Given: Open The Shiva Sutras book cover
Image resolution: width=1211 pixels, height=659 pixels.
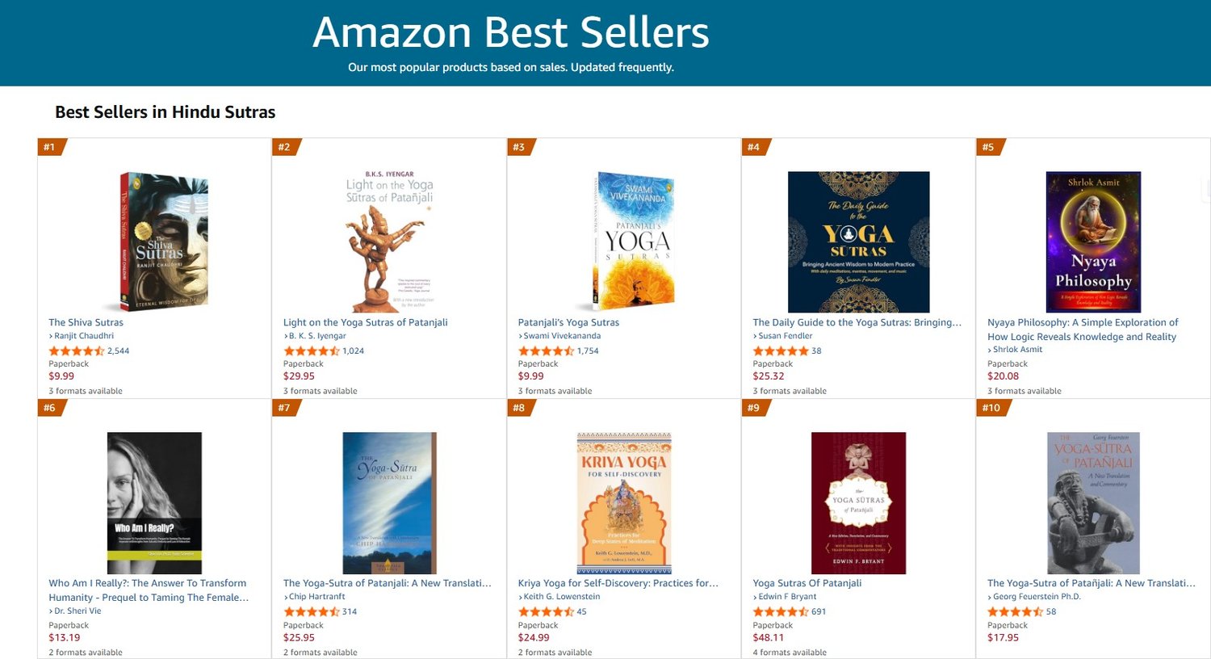Looking at the screenshot, I should pyautogui.click(x=164, y=241).
